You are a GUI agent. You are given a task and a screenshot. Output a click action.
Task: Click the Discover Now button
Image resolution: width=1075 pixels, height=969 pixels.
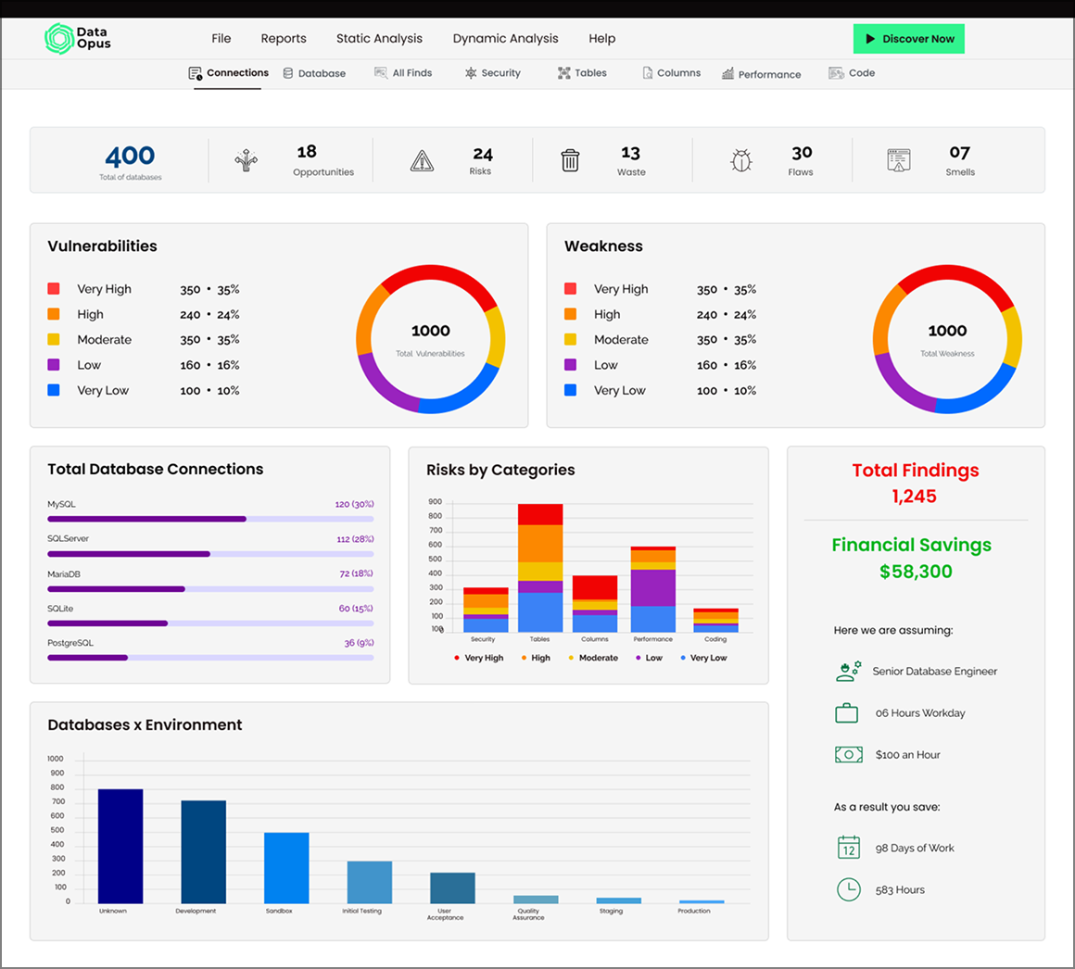tap(908, 38)
